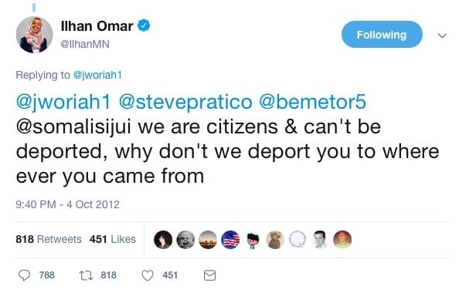Screen dimensions: 459x293
Task: Click the large @jworiah1 mention in tweet
Action: [x=63, y=103]
